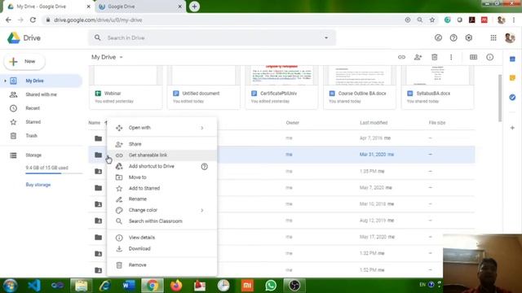The height and width of the screenshot is (293, 522).
Task: Click the file list vertical scrollbar
Action: [500, 98]
